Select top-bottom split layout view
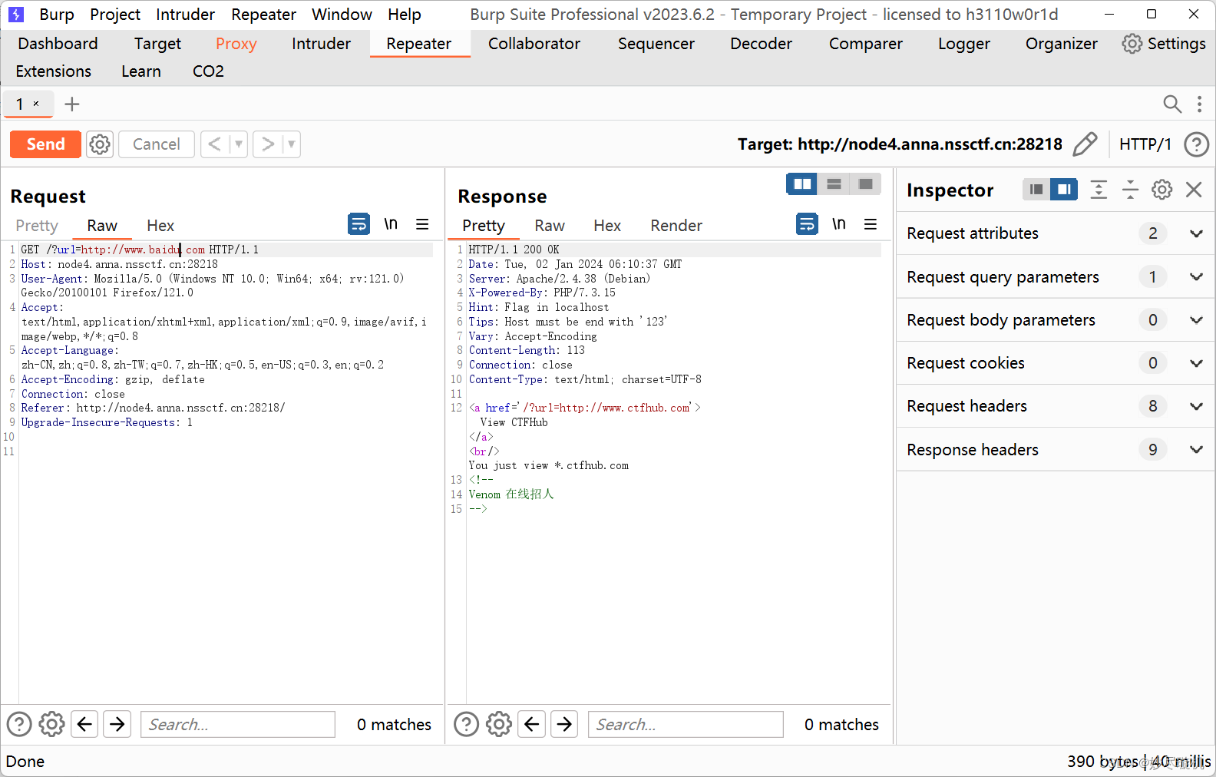This screenshot has height=777, width=1216. pyautogui.click(x=834, y=184)
